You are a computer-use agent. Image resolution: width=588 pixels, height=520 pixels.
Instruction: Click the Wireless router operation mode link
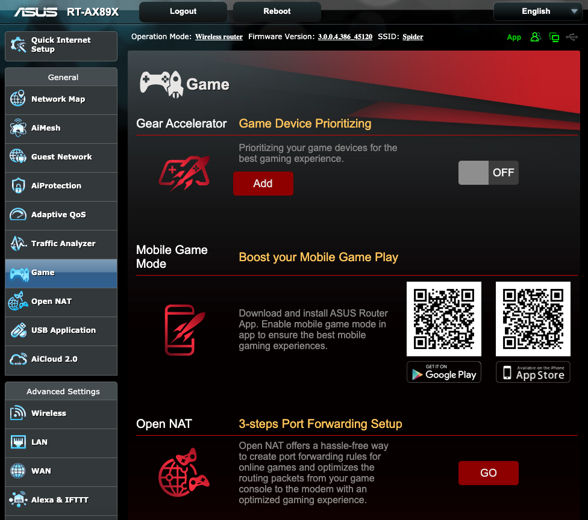click(x=219, y=37)
